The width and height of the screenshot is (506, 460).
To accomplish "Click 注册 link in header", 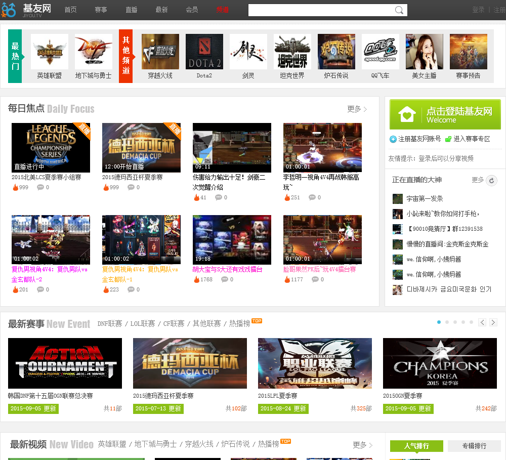I will pyautogui.click(x=499, y=10).
